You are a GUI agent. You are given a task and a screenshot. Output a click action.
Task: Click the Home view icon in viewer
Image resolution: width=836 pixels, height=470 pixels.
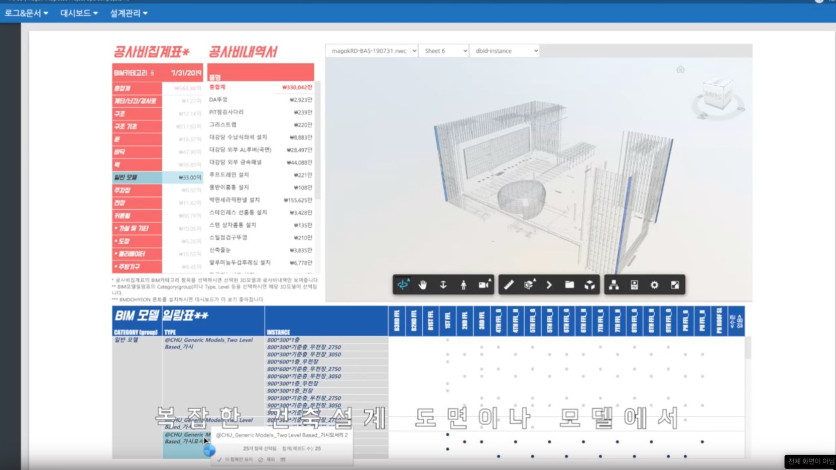pyautogui.click(x=680, y=69)
